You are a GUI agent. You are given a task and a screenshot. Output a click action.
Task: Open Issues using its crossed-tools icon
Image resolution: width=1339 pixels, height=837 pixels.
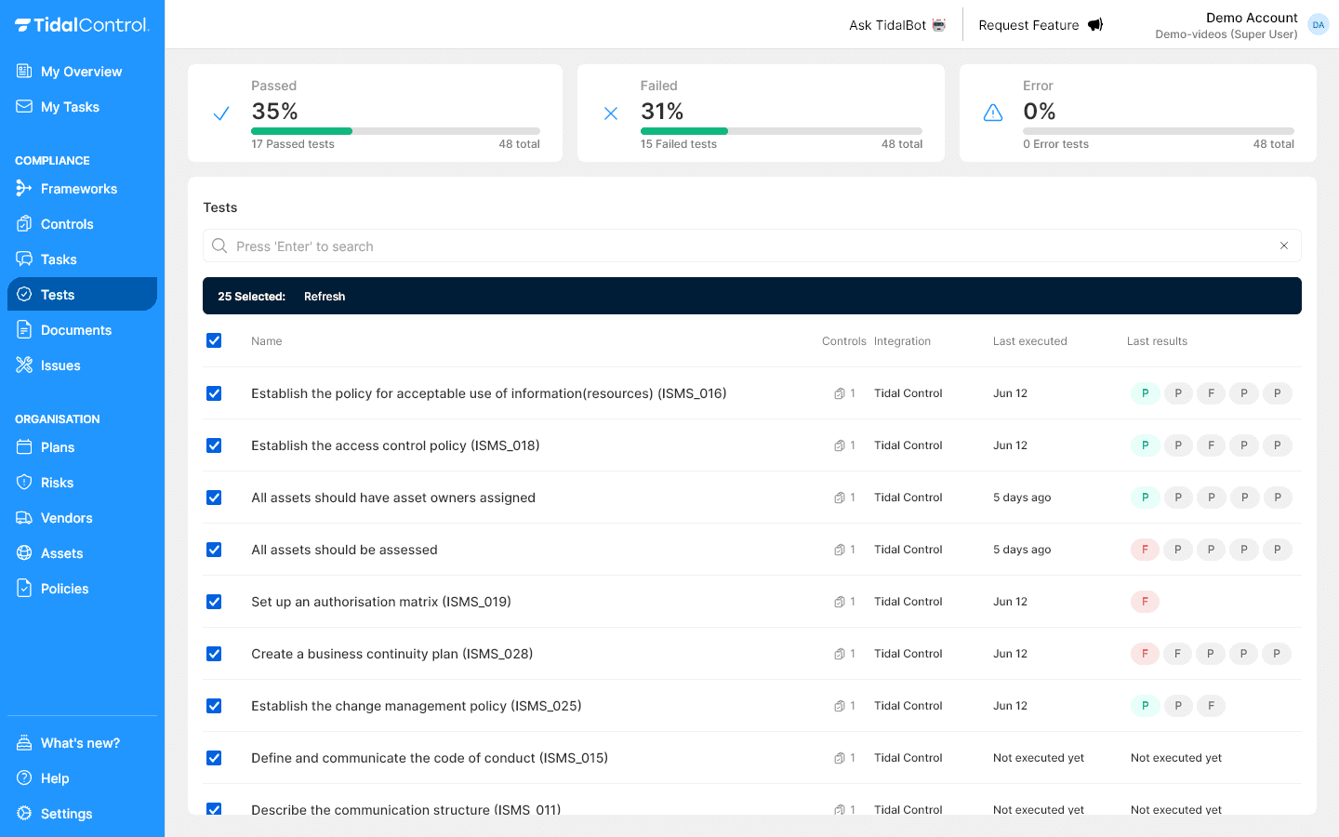coord(22,365)
